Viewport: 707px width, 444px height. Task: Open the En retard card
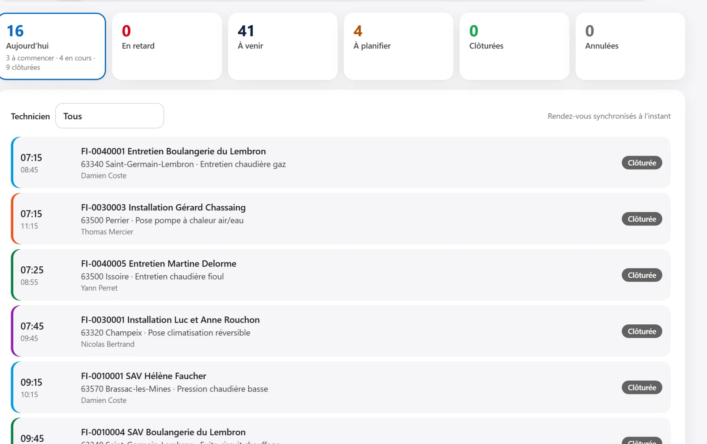tap(167, 46)
